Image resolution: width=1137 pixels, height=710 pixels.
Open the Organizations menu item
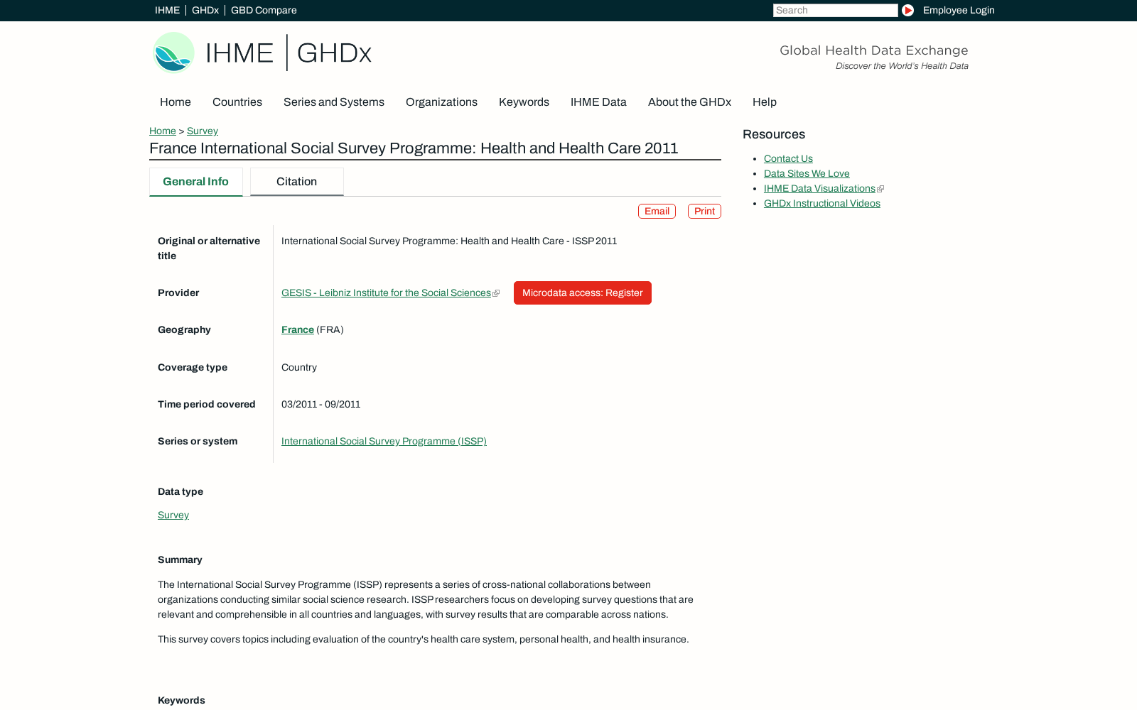pyautogui.click(x=441, y=102)
